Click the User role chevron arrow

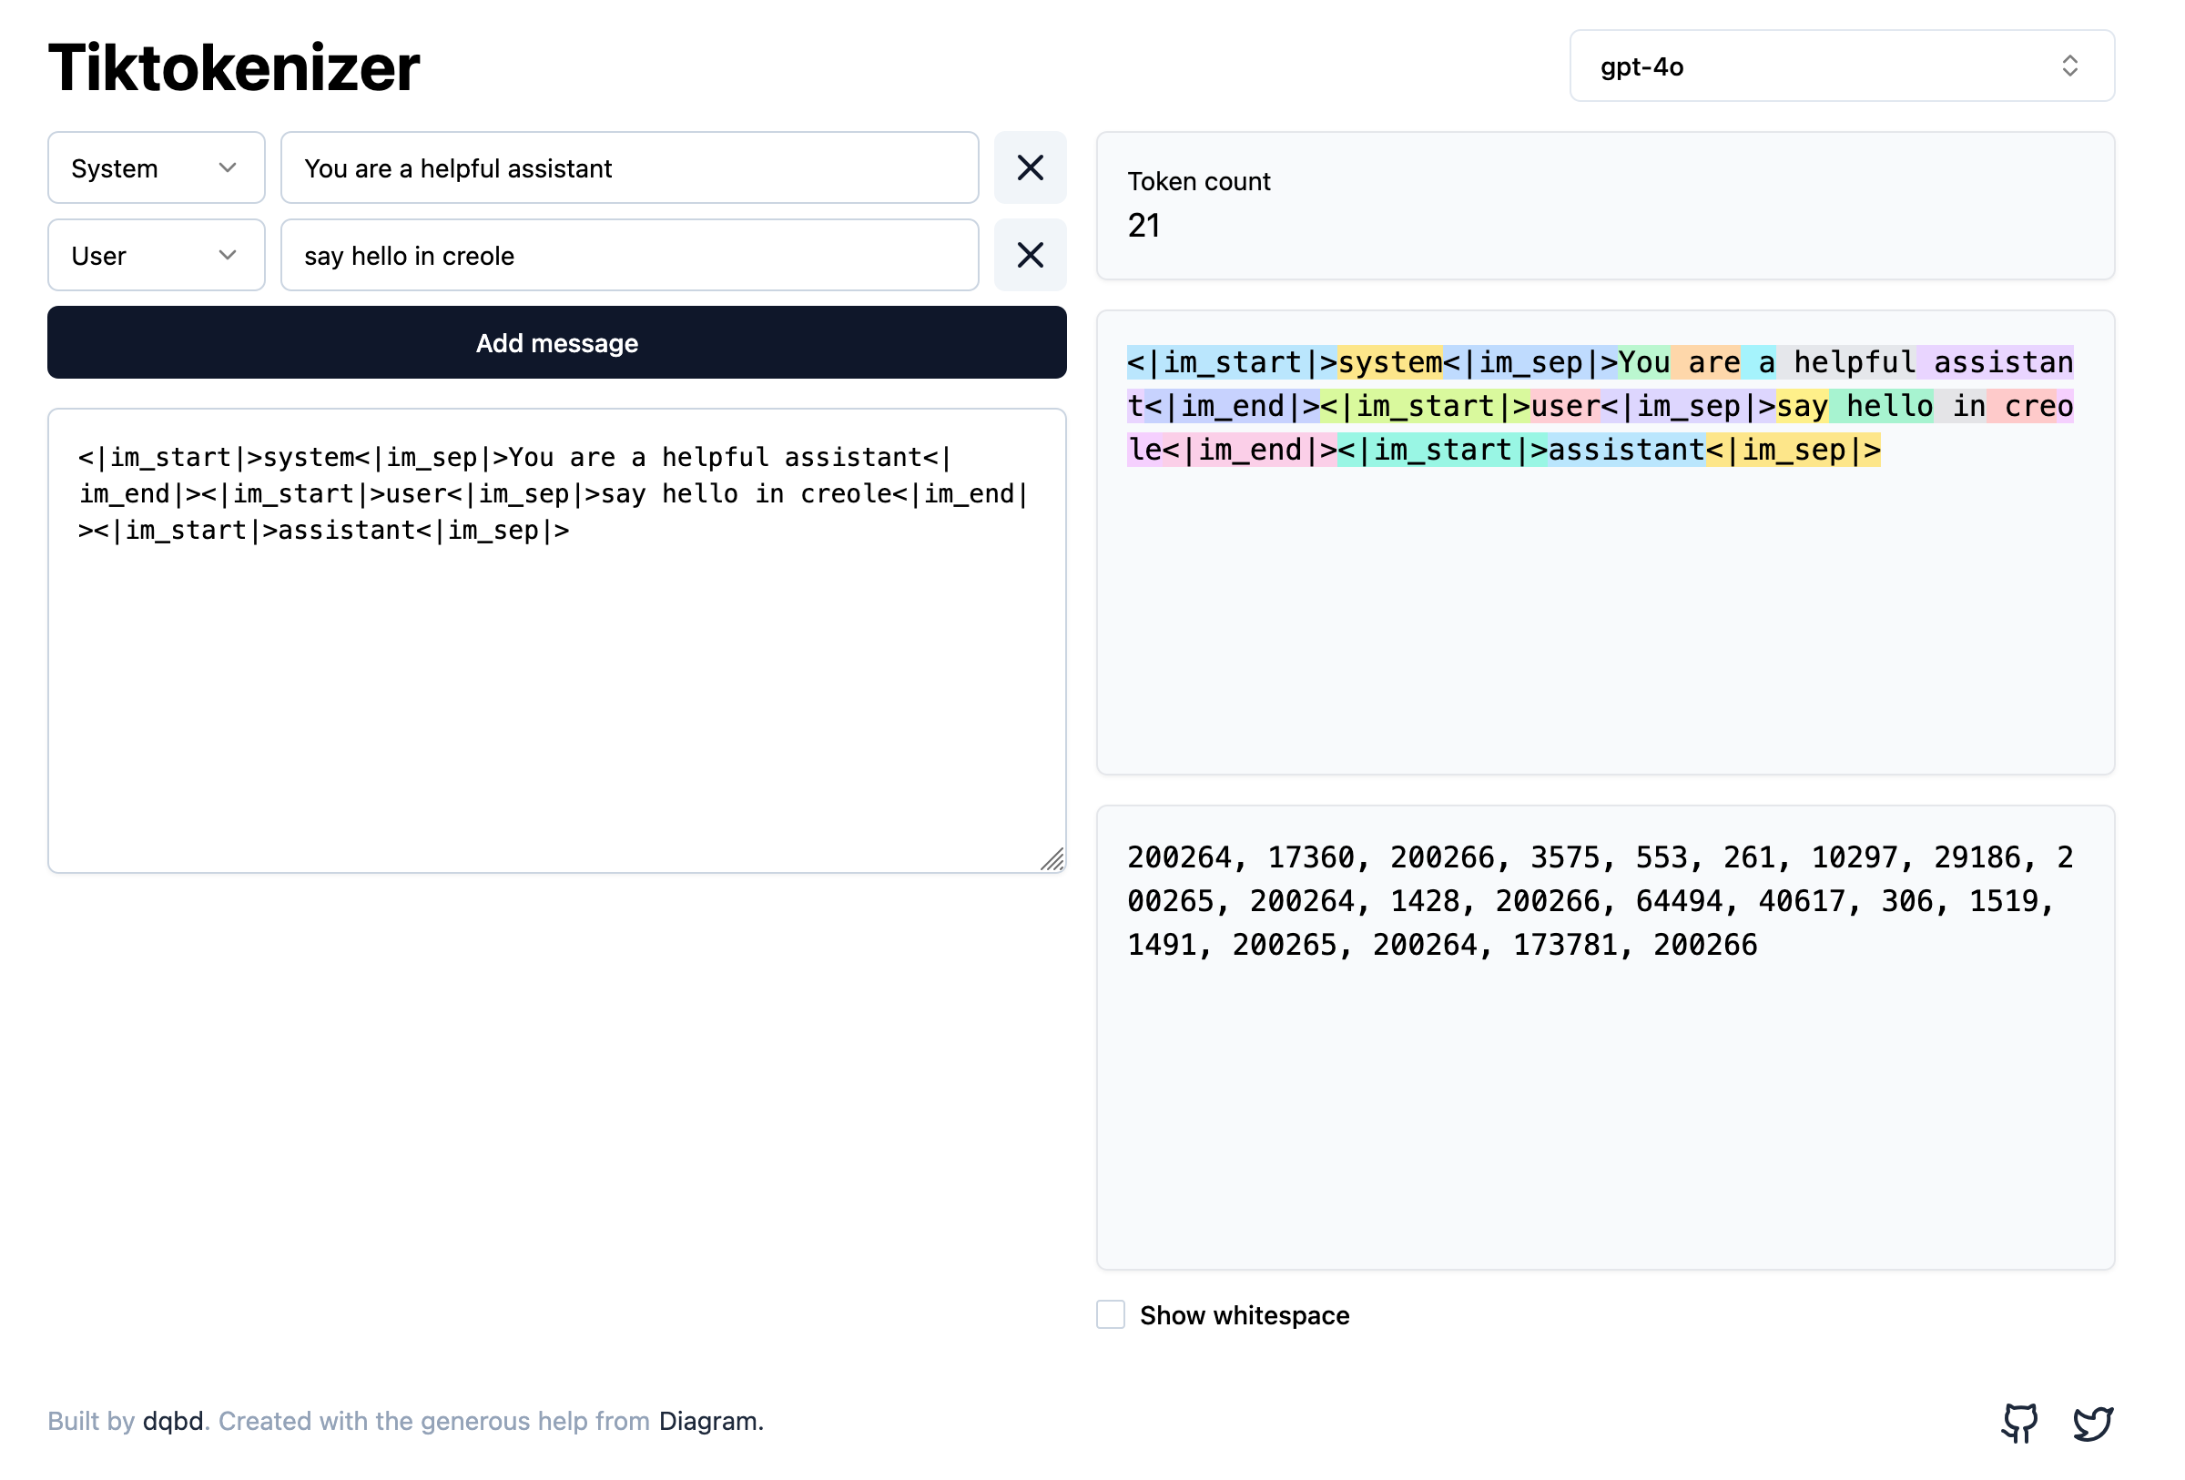228,256
